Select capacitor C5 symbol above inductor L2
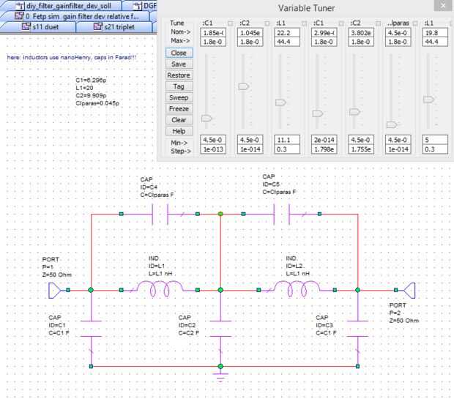Image resolution: width=454 pixels, height=399 pixels. [281, 215]
